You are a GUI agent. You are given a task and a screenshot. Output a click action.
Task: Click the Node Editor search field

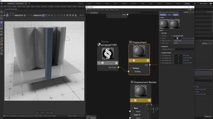pyautogui.click(x=147, y=13)
